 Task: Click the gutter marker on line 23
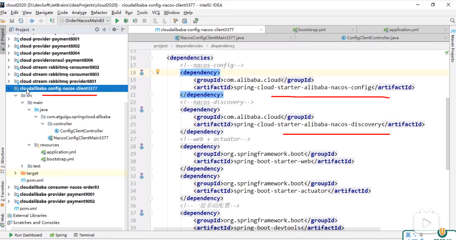[x=142, y=110]
